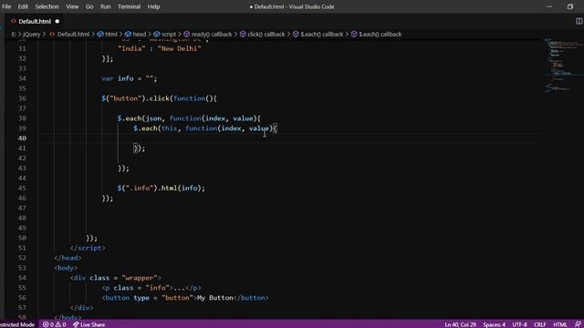584x328 pixels.
Task: Click the "India" key on line 31
Action: 131,48
